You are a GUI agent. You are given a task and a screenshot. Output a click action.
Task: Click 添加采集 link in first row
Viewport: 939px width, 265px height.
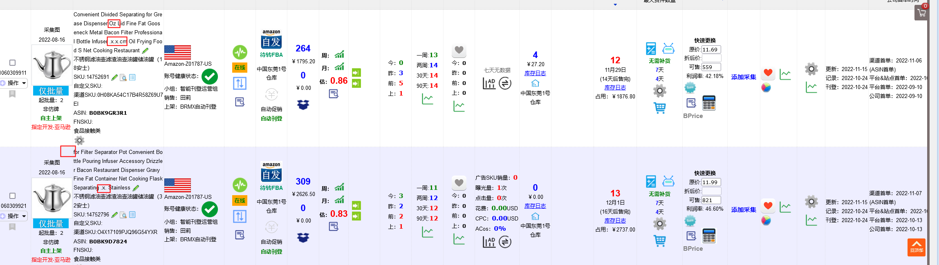(744, 77)
